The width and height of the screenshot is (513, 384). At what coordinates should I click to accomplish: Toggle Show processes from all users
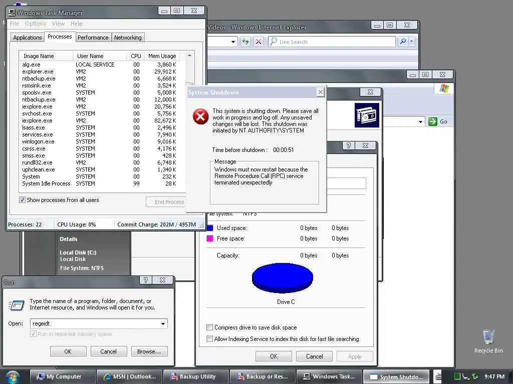(x=22, y=200)
